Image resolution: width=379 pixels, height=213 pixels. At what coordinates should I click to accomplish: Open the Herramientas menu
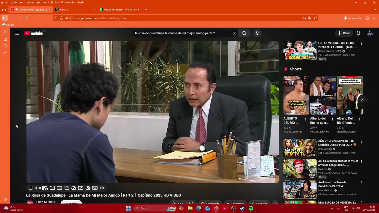coord(68,2)
